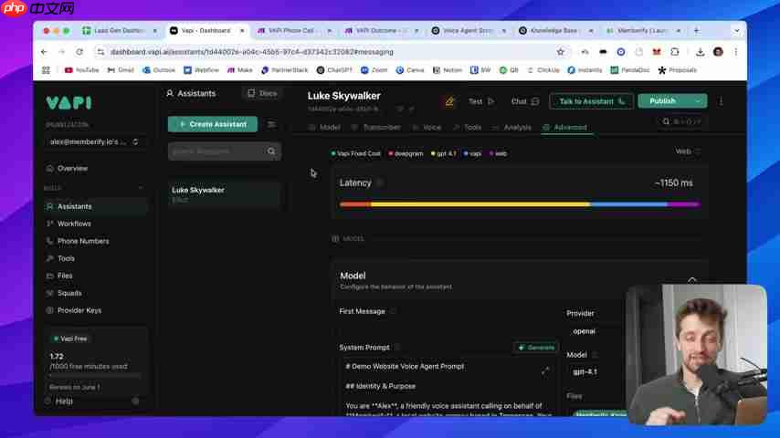
Task: Open Overview in the sidebar
Action: tap(72, 169)
